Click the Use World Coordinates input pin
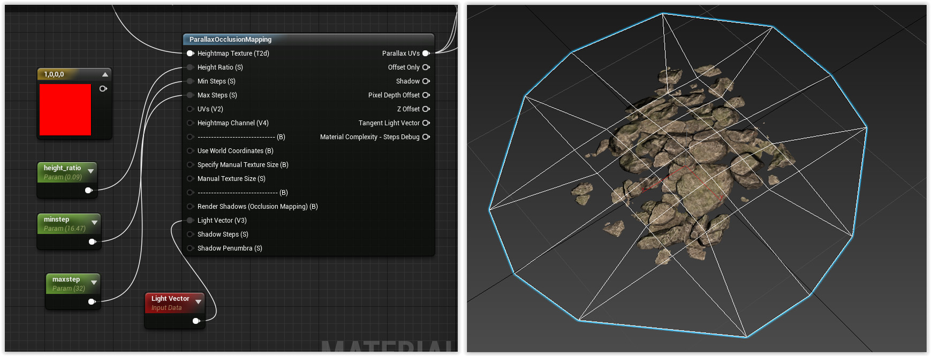The height and width of the screenshot is (356, 931). [x=190, y=151]
